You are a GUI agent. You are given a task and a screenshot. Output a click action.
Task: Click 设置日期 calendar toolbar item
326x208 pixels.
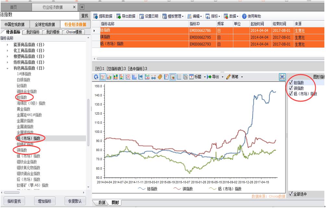point(149,16)
